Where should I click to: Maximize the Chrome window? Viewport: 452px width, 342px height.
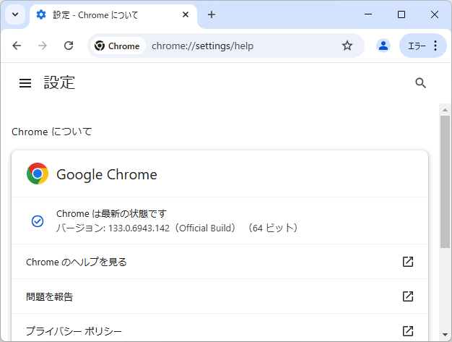pos(401,14)
